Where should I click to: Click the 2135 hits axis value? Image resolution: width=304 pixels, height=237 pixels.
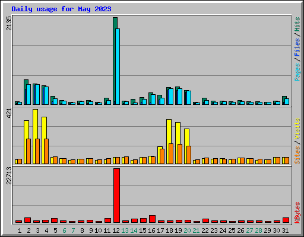coord(9,23)
